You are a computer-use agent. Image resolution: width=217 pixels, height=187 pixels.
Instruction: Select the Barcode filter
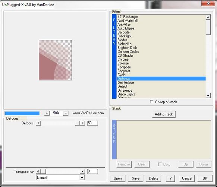click(x=161, y=32)
